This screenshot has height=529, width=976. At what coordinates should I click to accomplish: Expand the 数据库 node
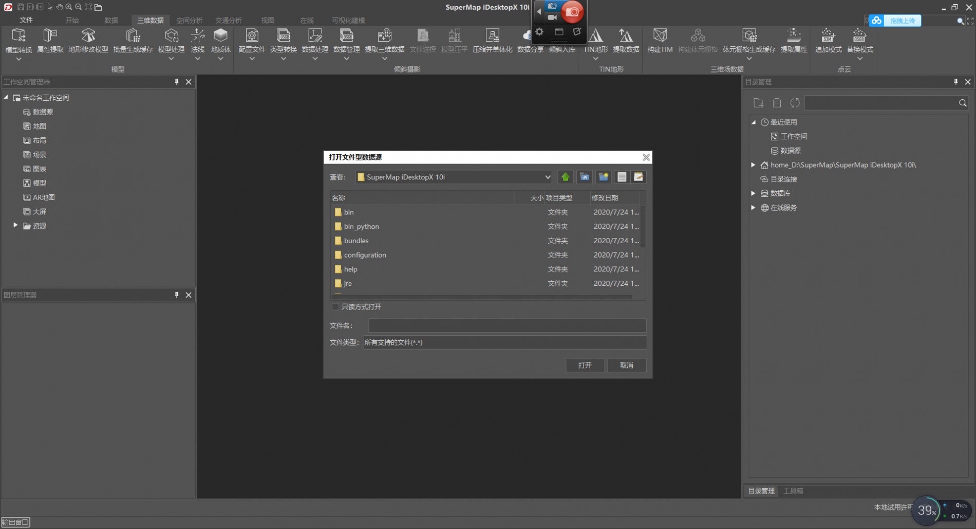click(754, 193)
